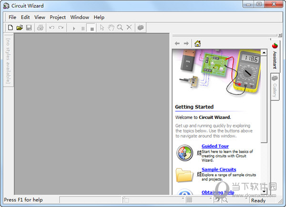This screenshot has width=286, height=207.
Task: Switch to the Gallery tab
Action: (x=275, y=87)
